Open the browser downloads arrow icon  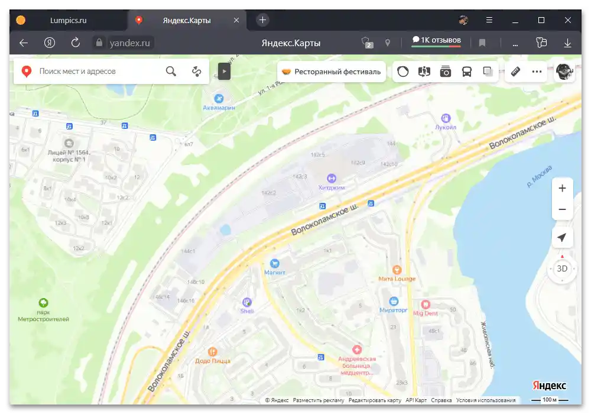[567, 43]
